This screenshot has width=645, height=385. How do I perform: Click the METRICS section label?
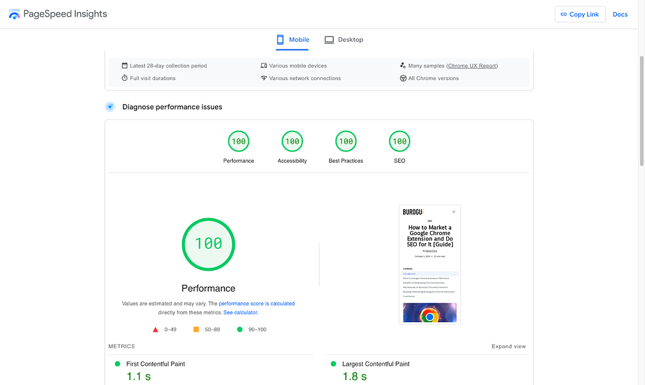122,346
